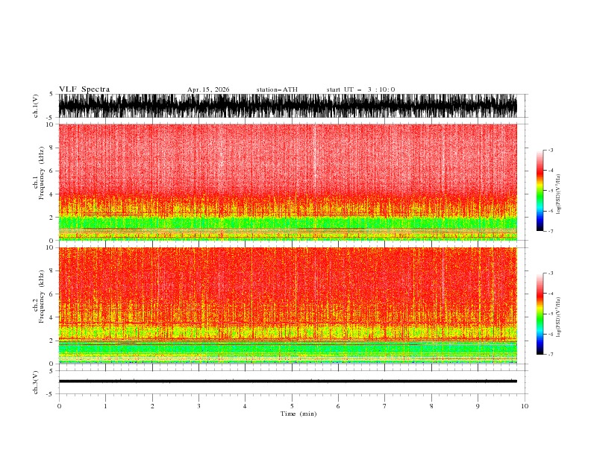
Task: Select the "Time (min)" axis label
Action: pos(298,414)
